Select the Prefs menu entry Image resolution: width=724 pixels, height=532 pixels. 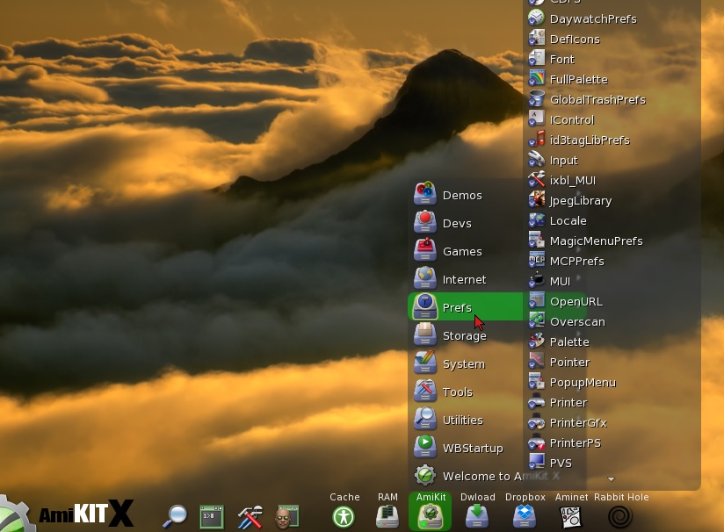[x=457, y=308]
